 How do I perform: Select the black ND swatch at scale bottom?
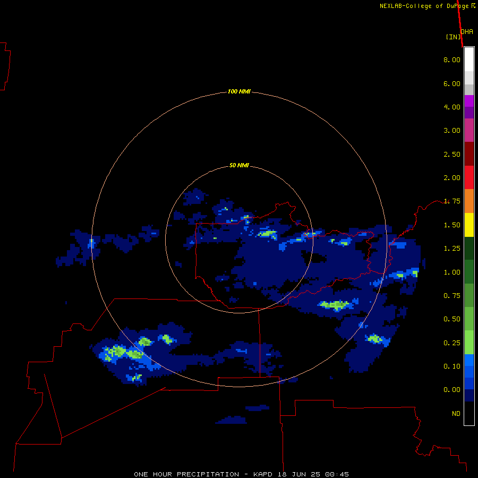click(x=469, y=413)
